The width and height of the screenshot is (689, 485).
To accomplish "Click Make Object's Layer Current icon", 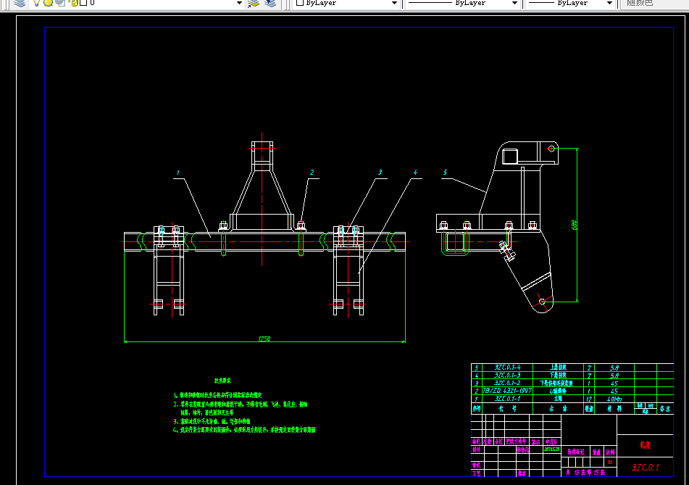I will pos(254,3).
